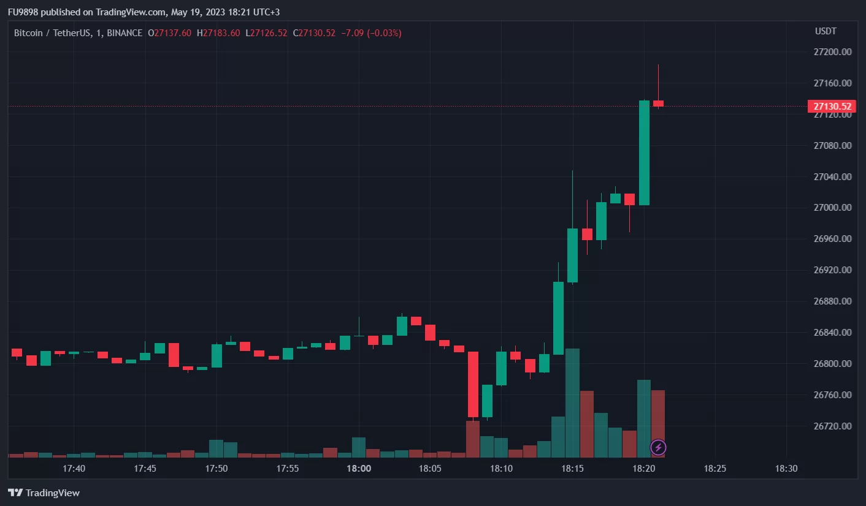
Task: Select the 18:00 time axis label
Action: [359, 469]
